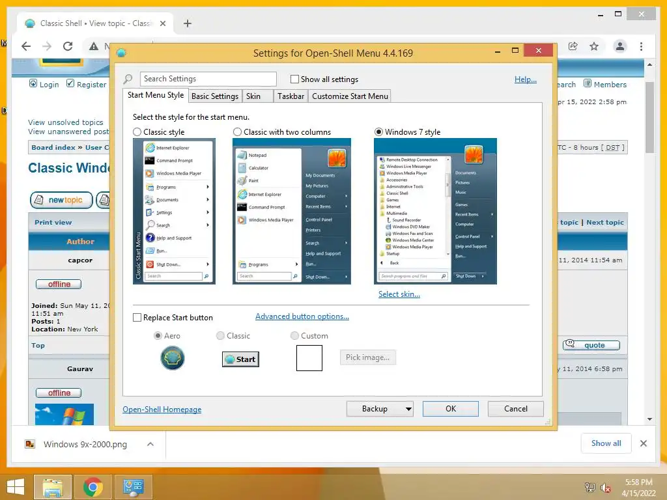667x500 pixels.
Task: Open the Backup dropdown arrow
Action: [x=408, y=409]
